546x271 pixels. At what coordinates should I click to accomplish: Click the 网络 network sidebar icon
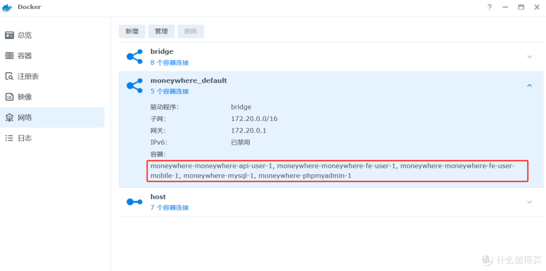click(x=10, y=118)
